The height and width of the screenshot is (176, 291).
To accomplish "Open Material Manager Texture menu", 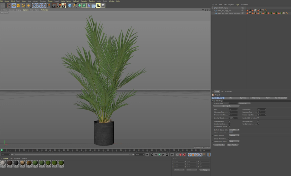I will coord(25,159).
